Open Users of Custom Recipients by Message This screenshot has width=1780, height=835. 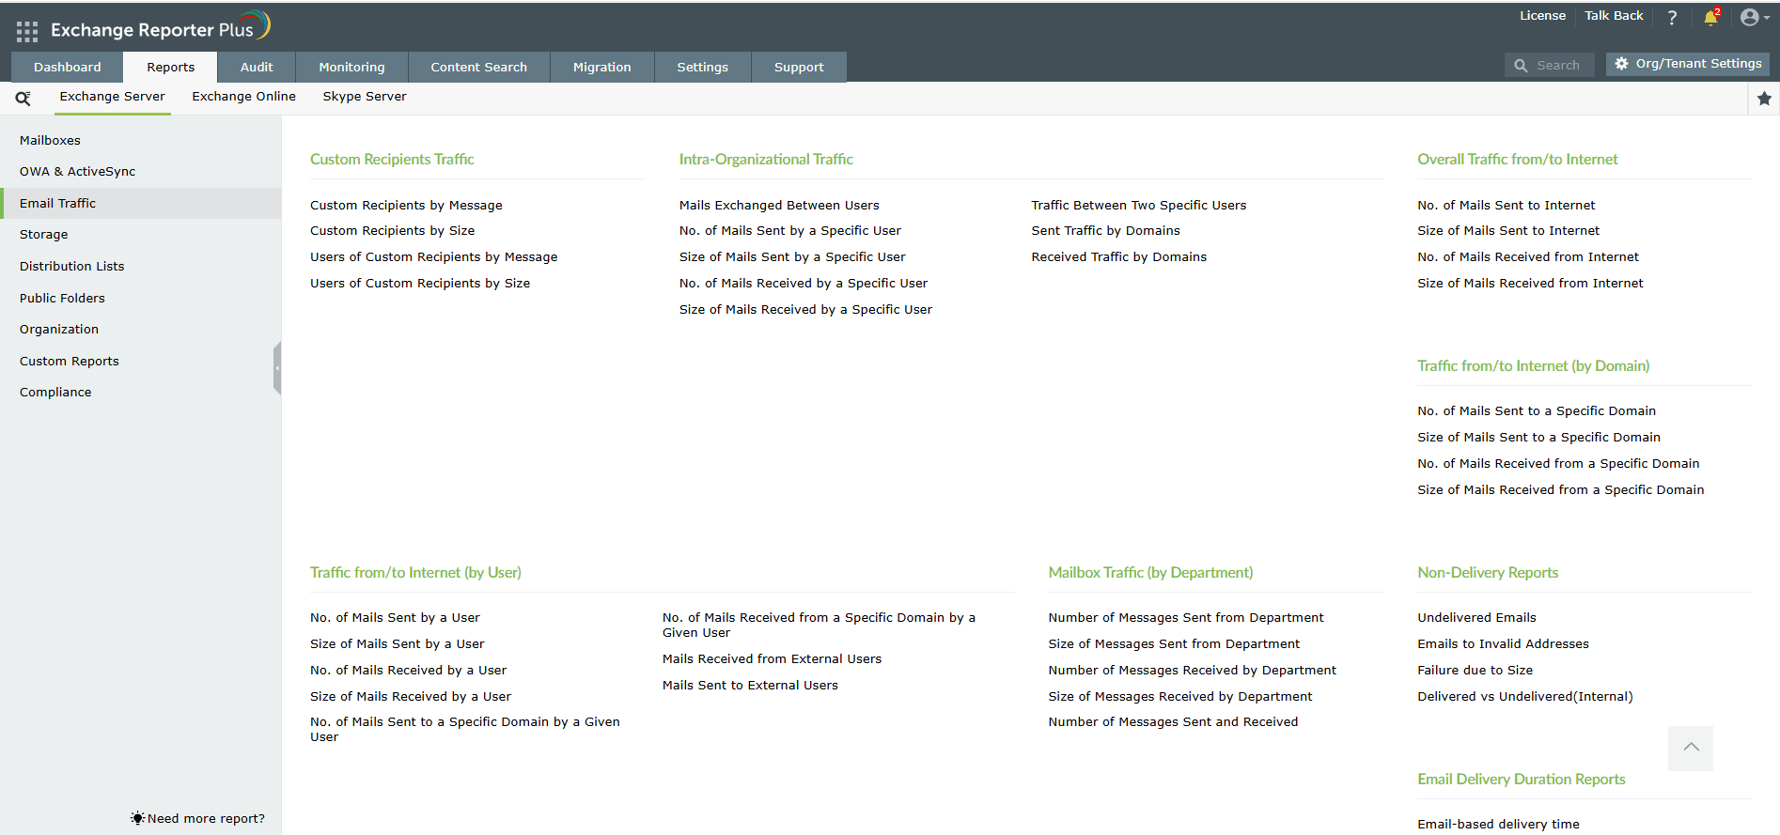point(434,257)
